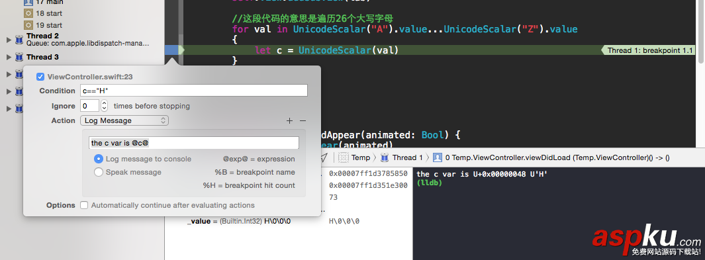Open Temp process in the debug jump bar
This screenshot has width=705, height=260.
tap(361, 157)
